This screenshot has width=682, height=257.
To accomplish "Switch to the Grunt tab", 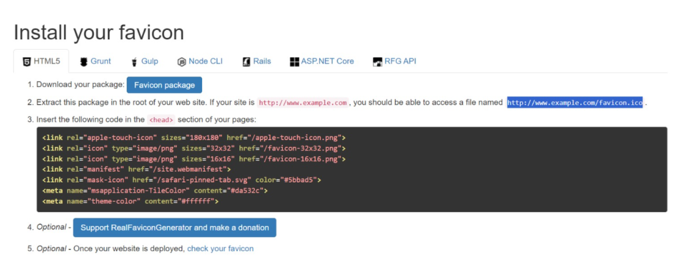I will [96, 62].
